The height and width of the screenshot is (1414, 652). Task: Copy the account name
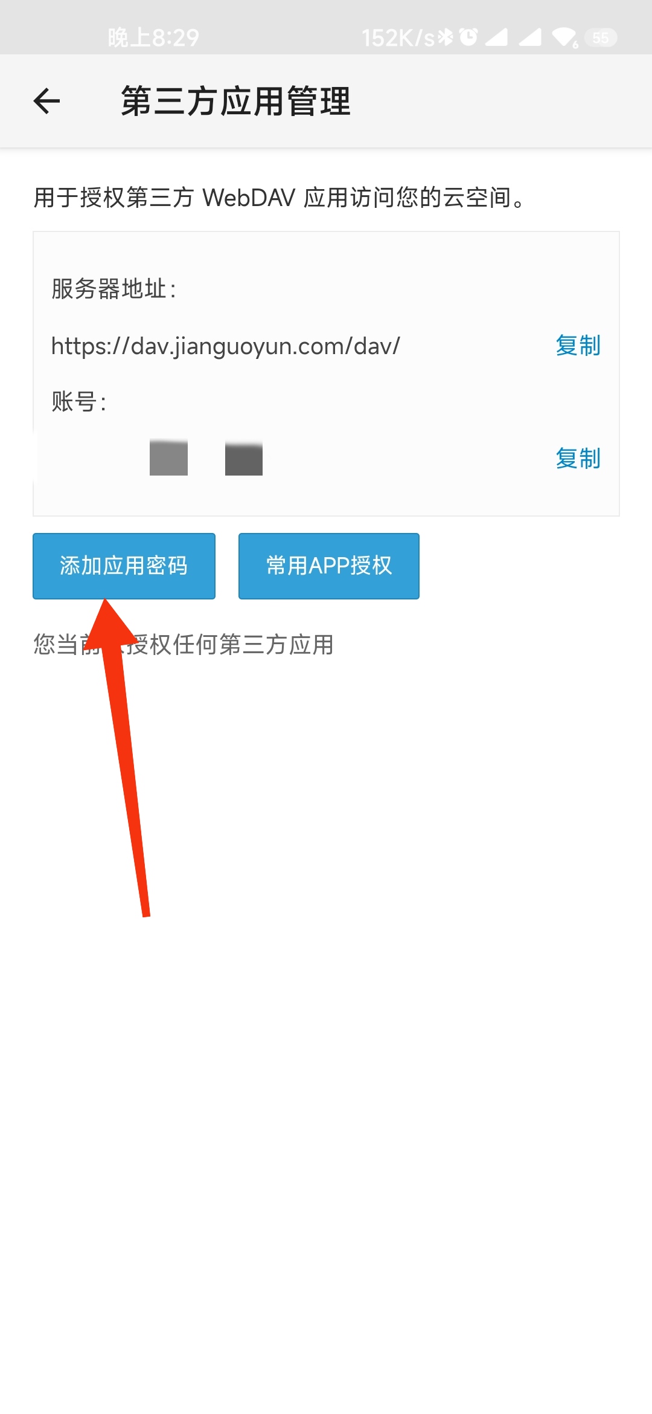(x=578, y=459)
